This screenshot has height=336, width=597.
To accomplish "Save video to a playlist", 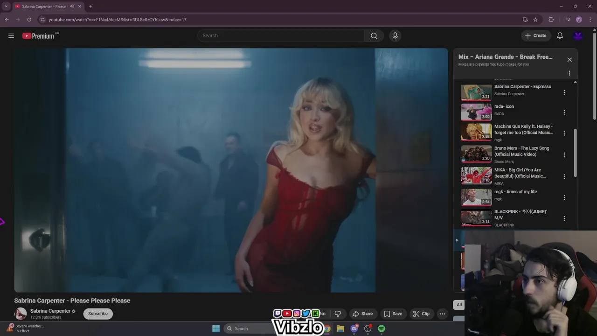I will [393, 314].
